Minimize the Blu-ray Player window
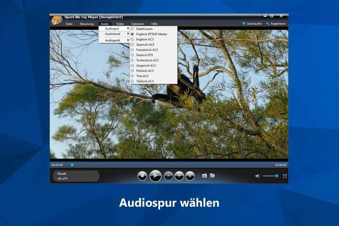 [x=265, y=16]
